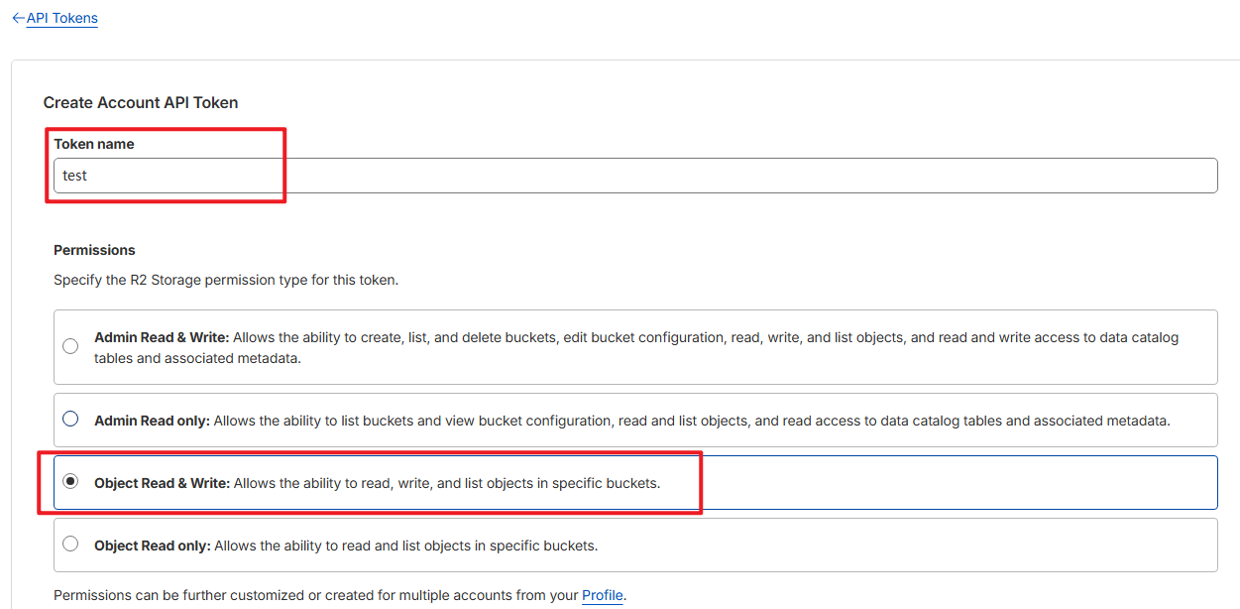The height and width of the screenshot is (609, 1240).
Task: Pick the Object Read only radio button
Action: coord(70,544)
